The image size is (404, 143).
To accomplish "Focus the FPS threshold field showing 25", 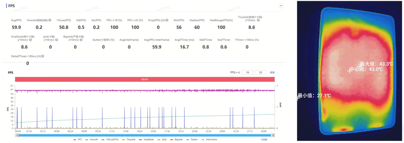I will click(x=260, y=72).
